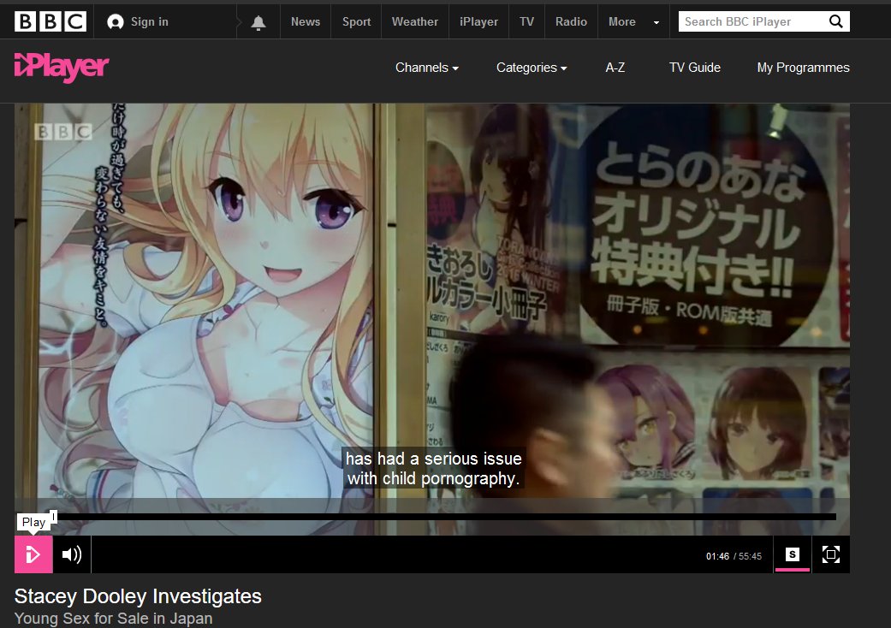Screen dimensions: 891x628
Task: Click the 'Young Sex for Sale in Japan' subtitle
Action: [x=113, y=619]
